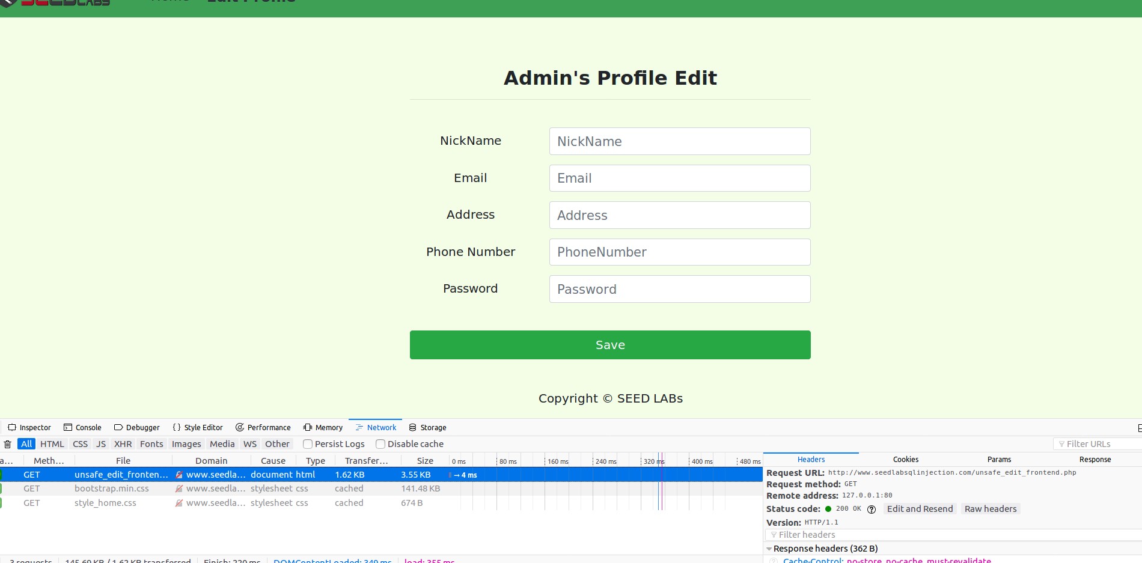
Task: Click the green Save button
Action: click(610, 345)
